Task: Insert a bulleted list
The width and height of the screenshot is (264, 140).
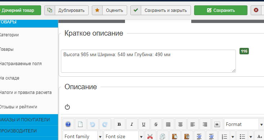Action: tap(242, 136)
